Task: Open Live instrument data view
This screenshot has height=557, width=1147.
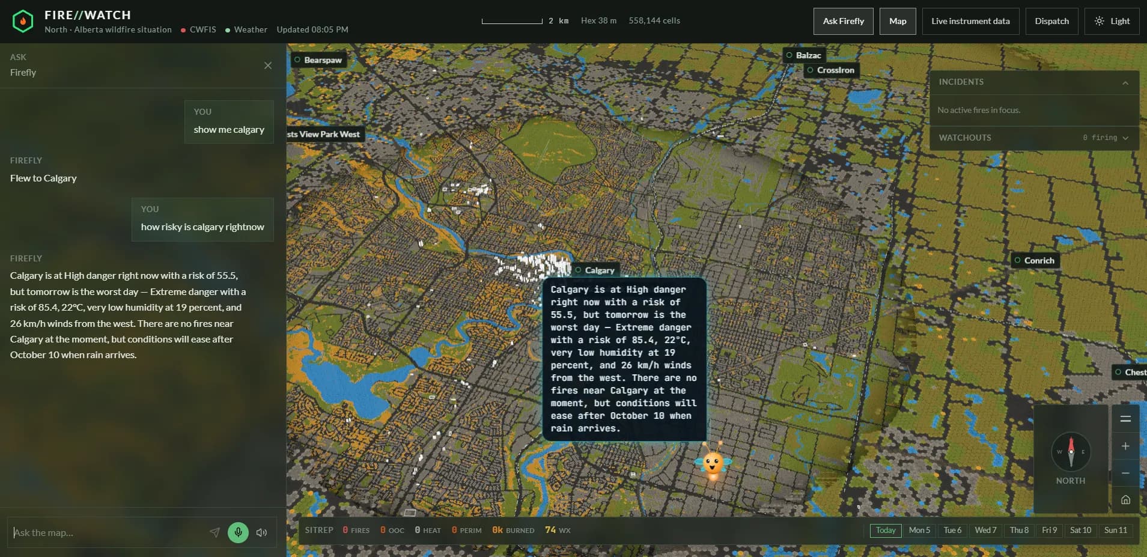Action: pos(970,21)
